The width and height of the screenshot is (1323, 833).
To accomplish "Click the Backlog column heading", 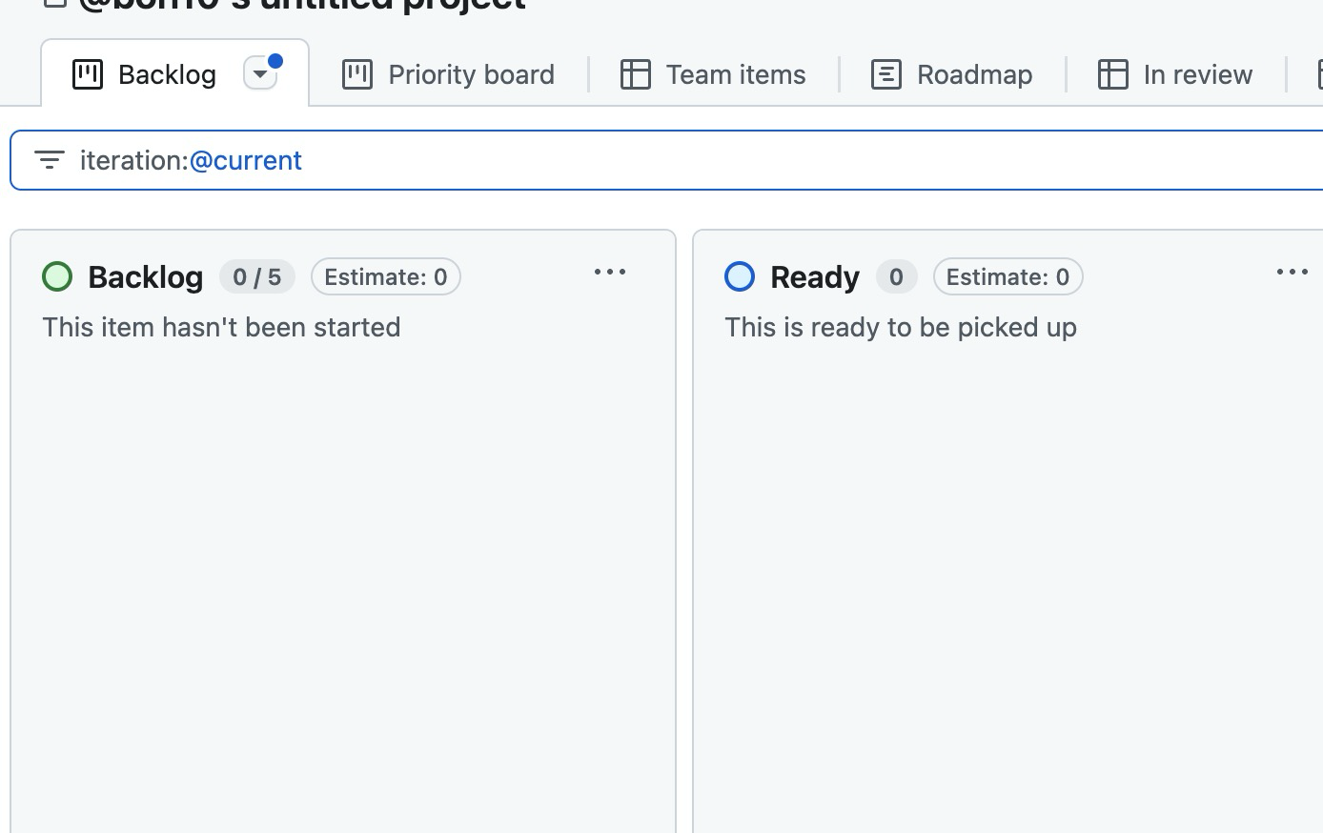I will point(146,276).
